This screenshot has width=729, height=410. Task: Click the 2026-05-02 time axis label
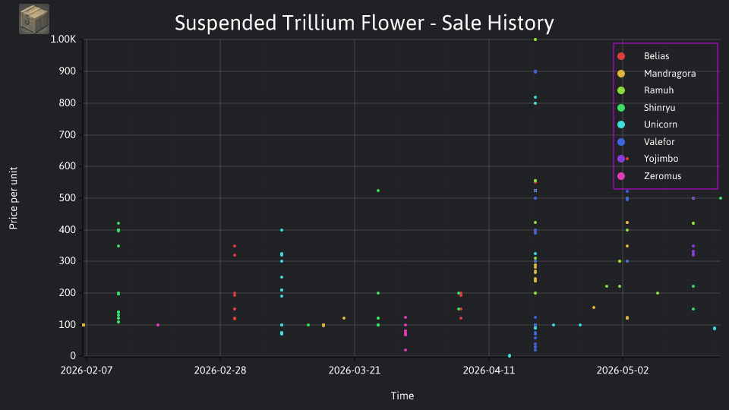click(x=623, y=371)
